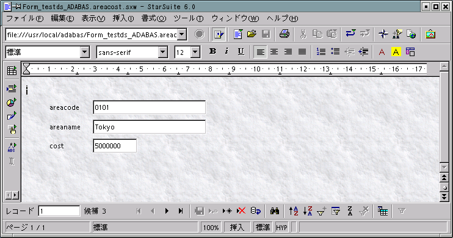
Task: Expand the font name sans-serif dropdown
Action: click(163, 52)
